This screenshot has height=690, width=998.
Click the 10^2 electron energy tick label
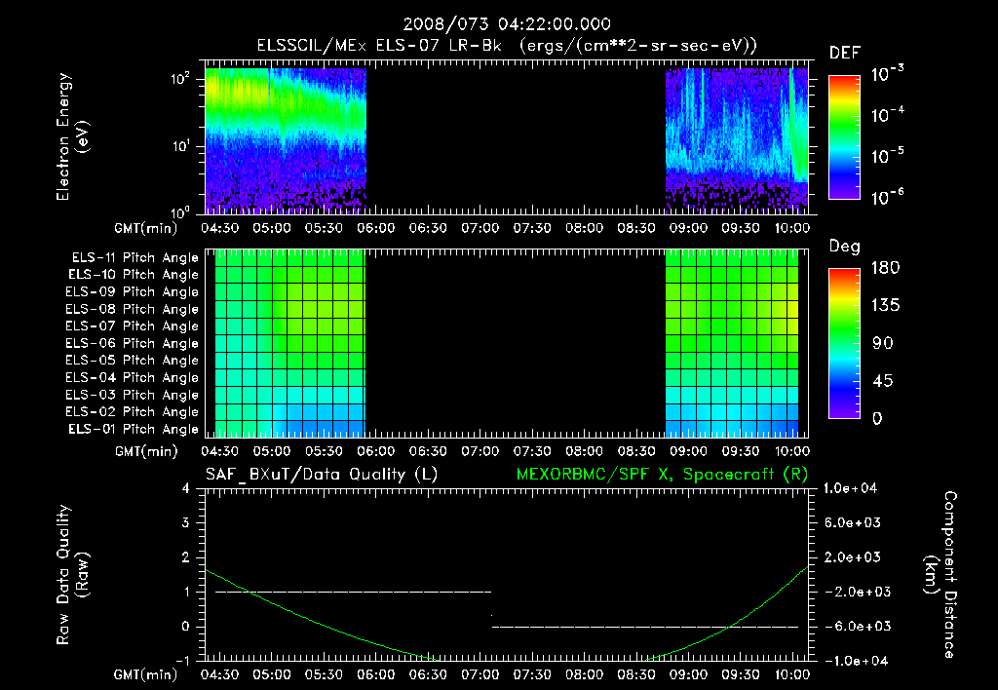[x=181, y=79]
